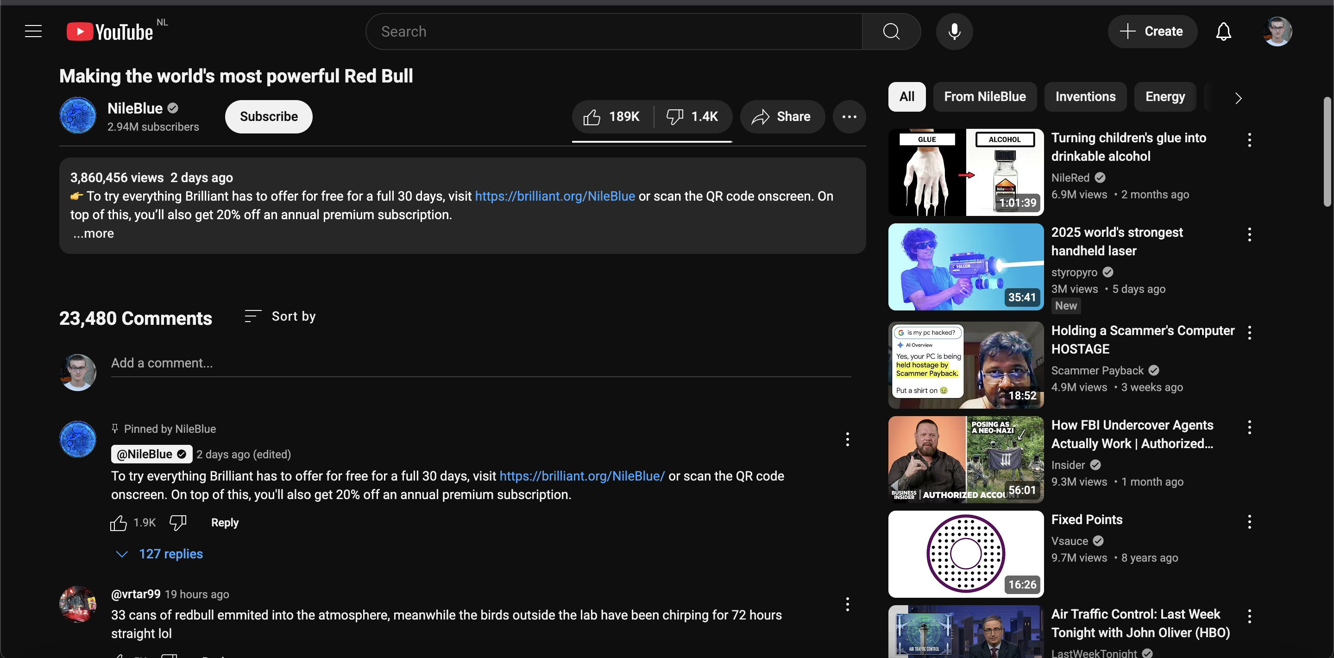Dislike the video with 1.4K dislikes
The image size is (1334, 658).
pos(693,117)
